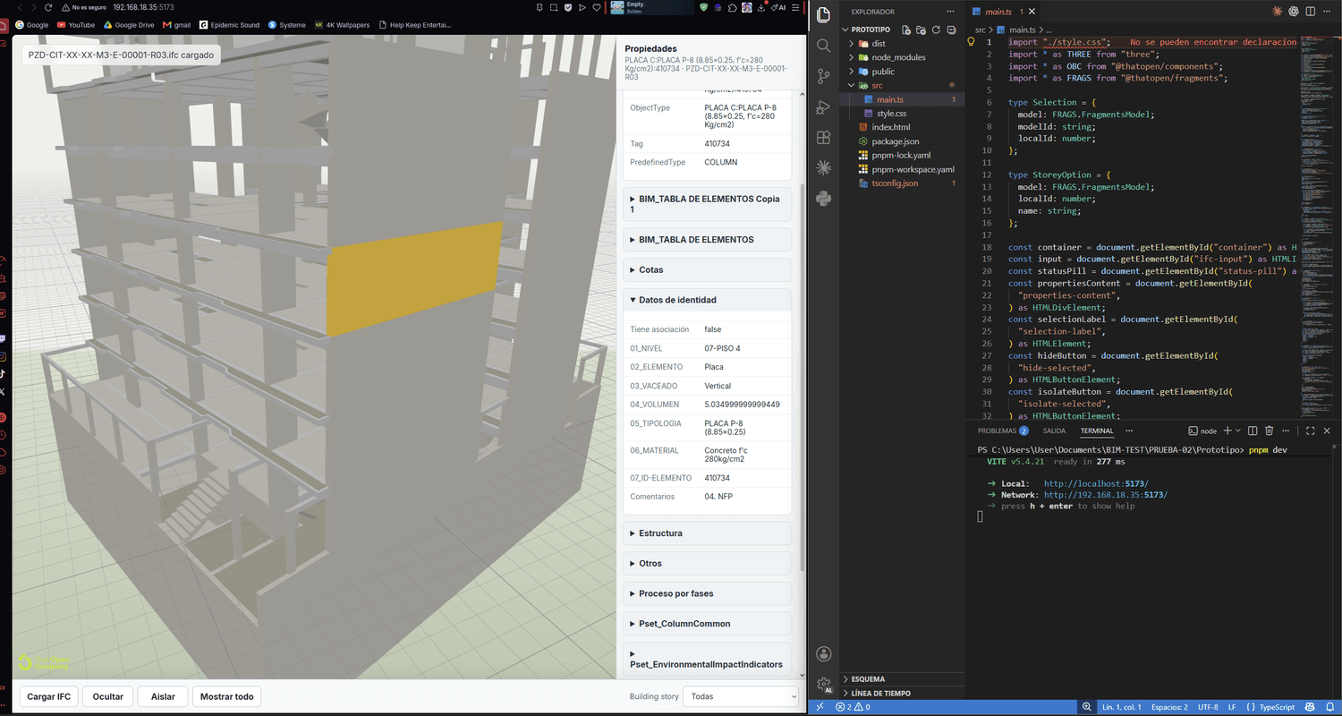Select the TERMINAL panel tab
The image size is (1342, 716).
1097,430
